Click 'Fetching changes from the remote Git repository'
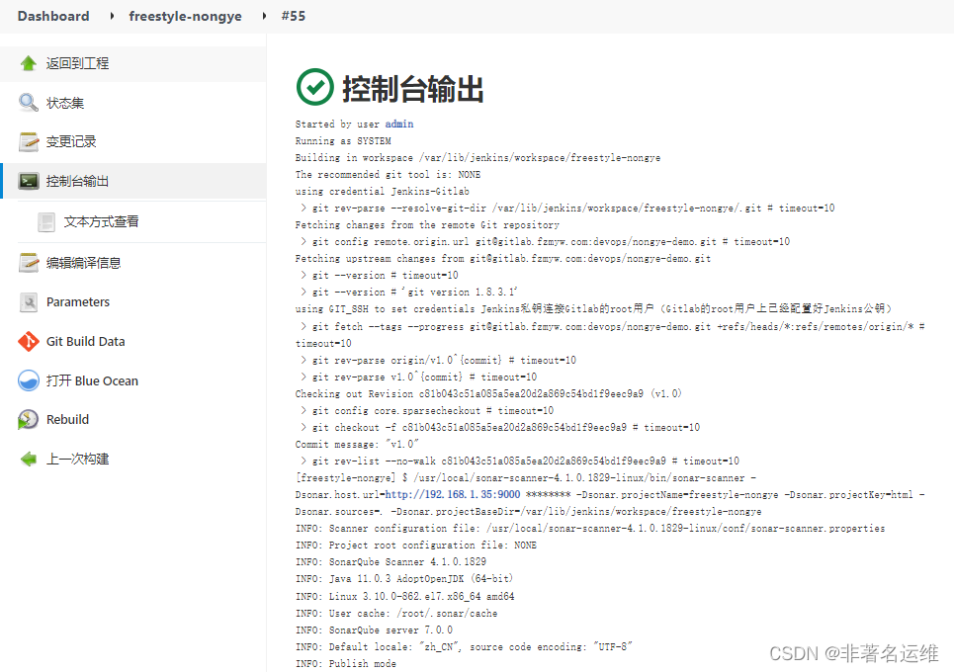The width and height of the screenshot is (954, 672). 427,225
